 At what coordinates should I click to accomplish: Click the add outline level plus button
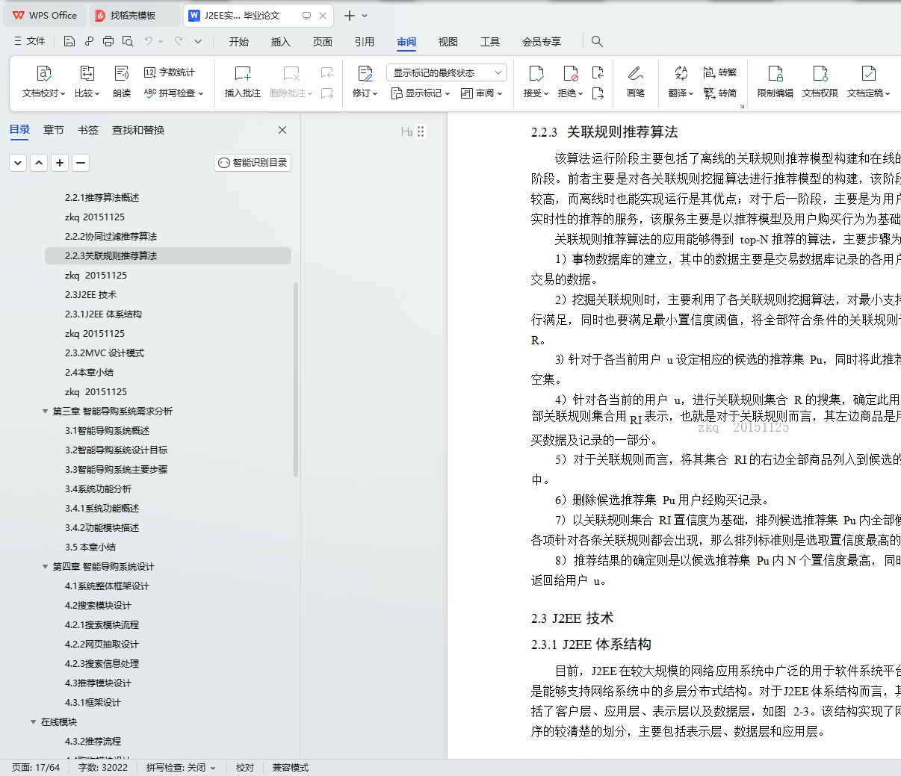coord(60,162)
